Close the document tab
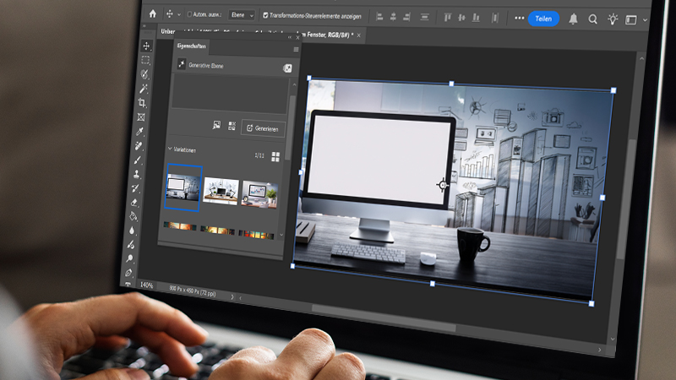676x380 pixels. coord(359,35)
